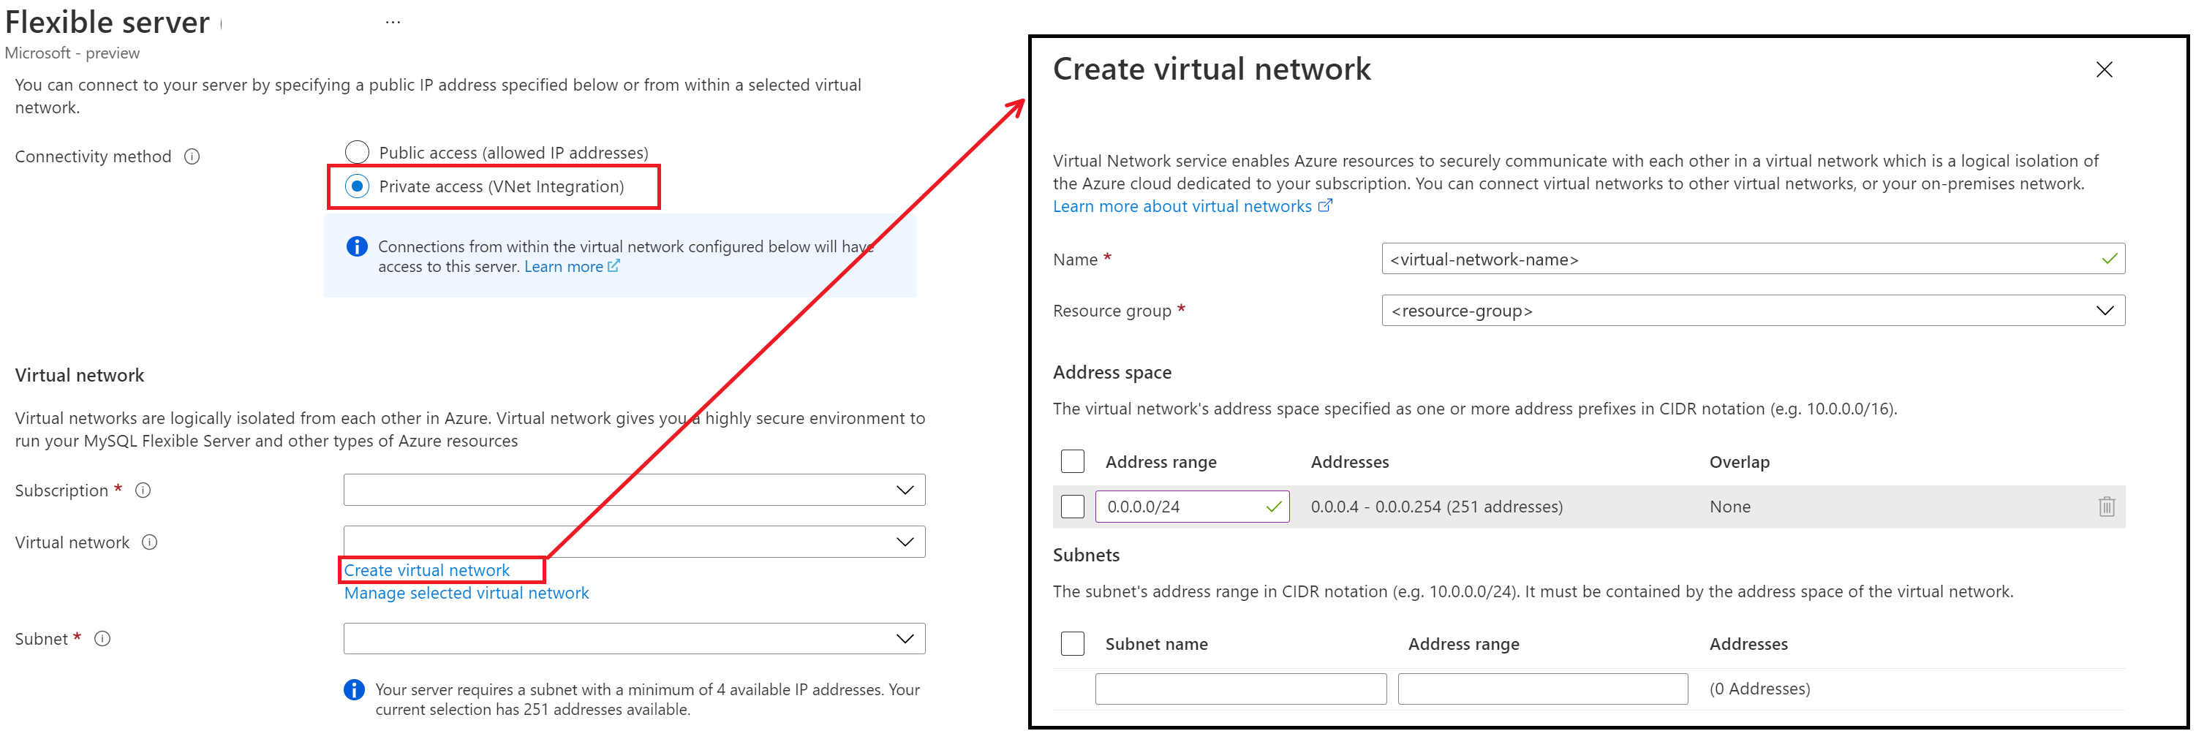Expand the Resource group dropdown
Image resolution: width=2204 pixels, height=750 pixels.
pos(1753,311)
